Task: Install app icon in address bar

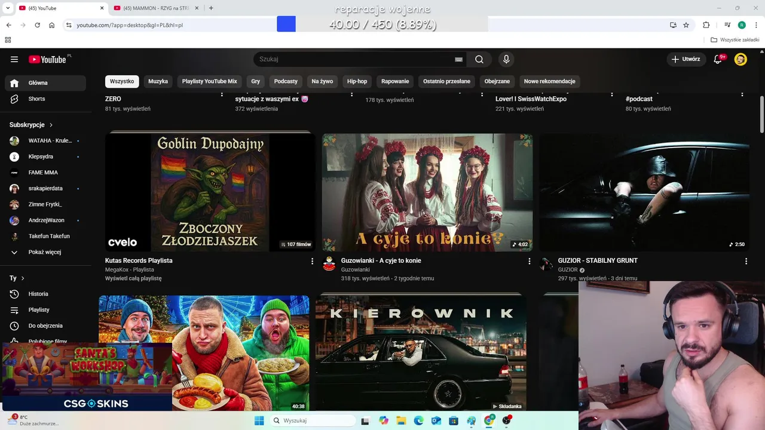Action: 673,25
